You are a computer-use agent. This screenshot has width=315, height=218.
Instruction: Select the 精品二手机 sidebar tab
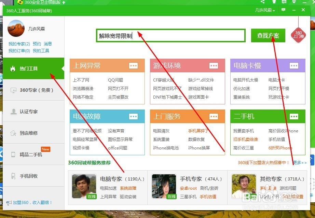[33, 155]
